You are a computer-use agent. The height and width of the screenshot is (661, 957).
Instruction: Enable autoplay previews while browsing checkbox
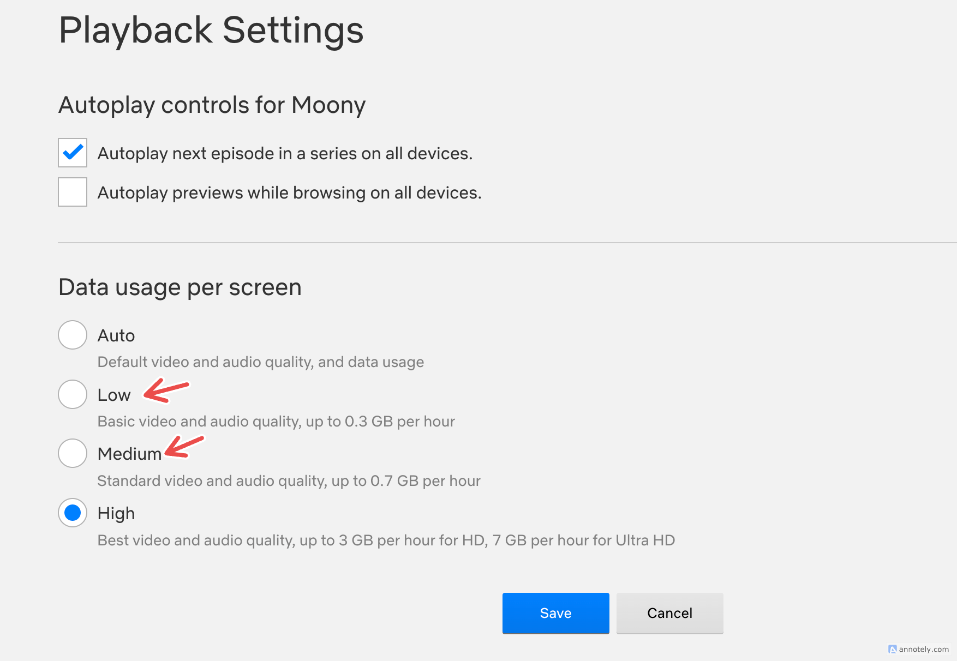click(x=73, y=192)
